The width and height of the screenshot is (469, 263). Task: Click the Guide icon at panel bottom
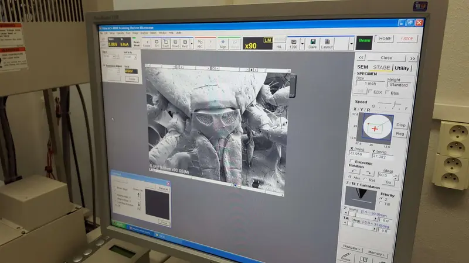tap(346, 257)
